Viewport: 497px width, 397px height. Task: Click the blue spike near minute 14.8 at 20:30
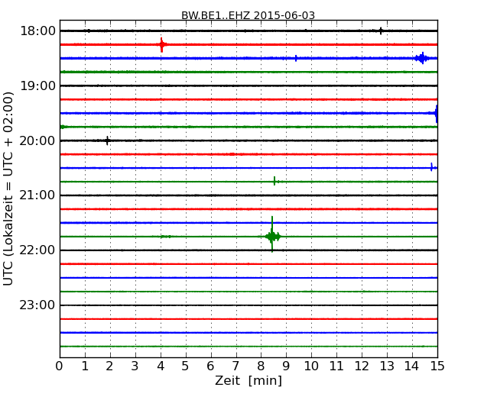432,167
